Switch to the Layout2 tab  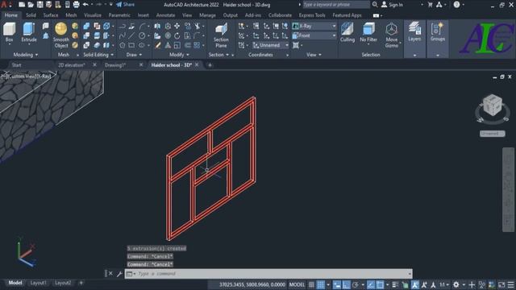tap(63, 283)
